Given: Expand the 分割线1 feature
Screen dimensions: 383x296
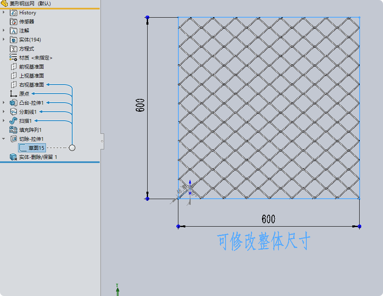Looking at the screenshot, I should point(3,112).
